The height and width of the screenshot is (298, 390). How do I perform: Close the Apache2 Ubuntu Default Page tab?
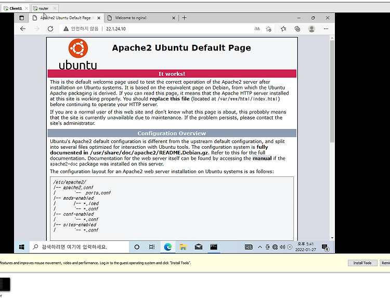pos(99,18)
